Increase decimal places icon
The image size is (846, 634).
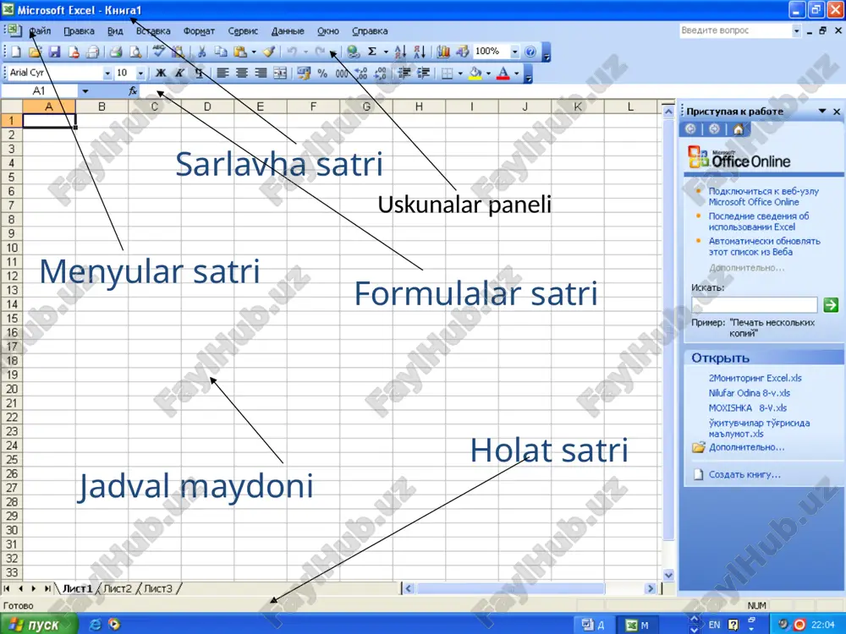[361, 73]
